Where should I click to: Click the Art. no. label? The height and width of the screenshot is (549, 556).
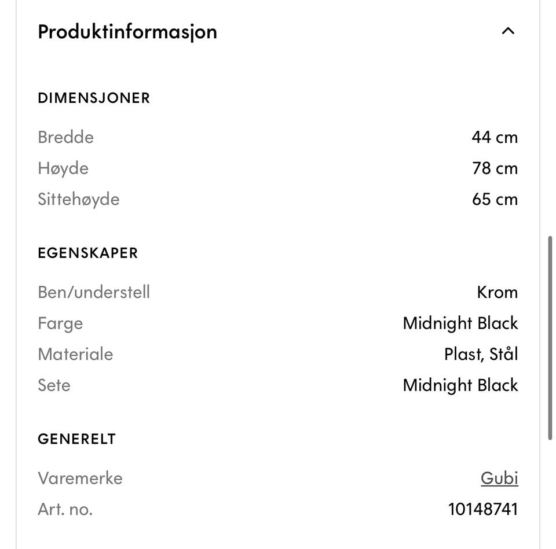pos(65,509)
